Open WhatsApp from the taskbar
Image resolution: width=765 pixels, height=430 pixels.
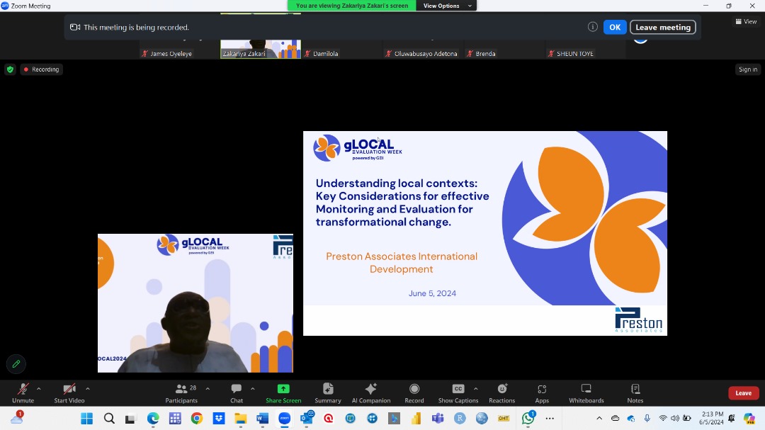point(528,418)
